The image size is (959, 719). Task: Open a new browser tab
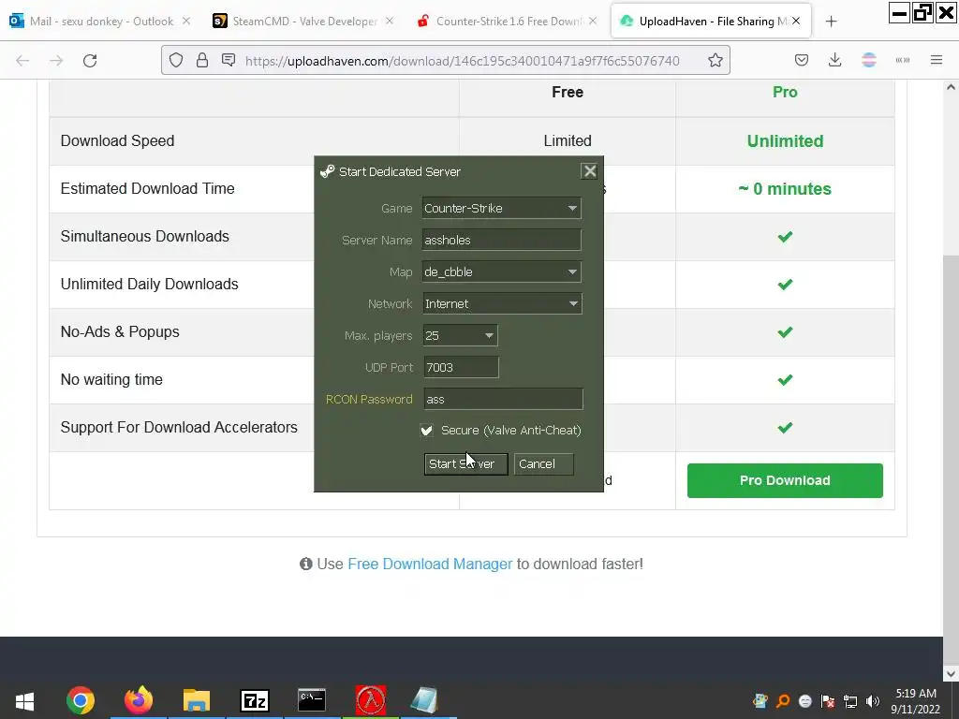pos(831,22)
